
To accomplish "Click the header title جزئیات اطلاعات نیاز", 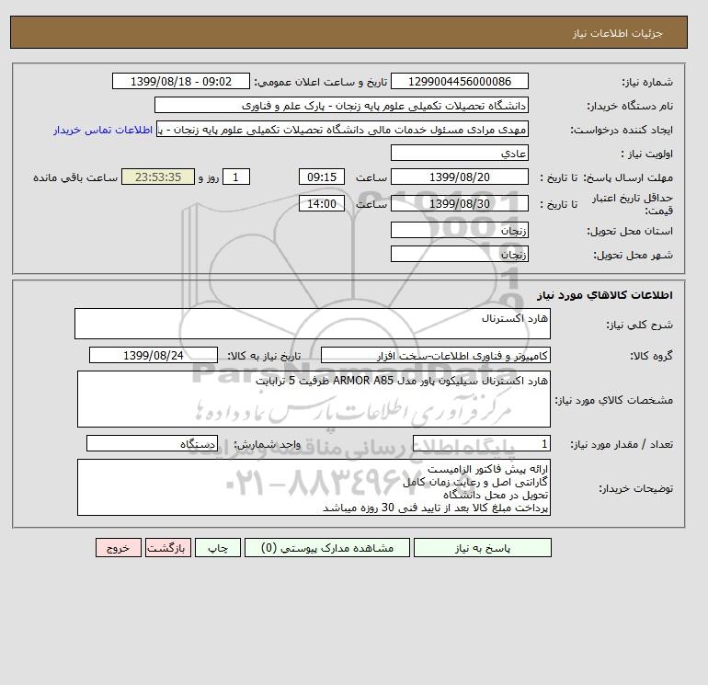I will coord(617,34).
